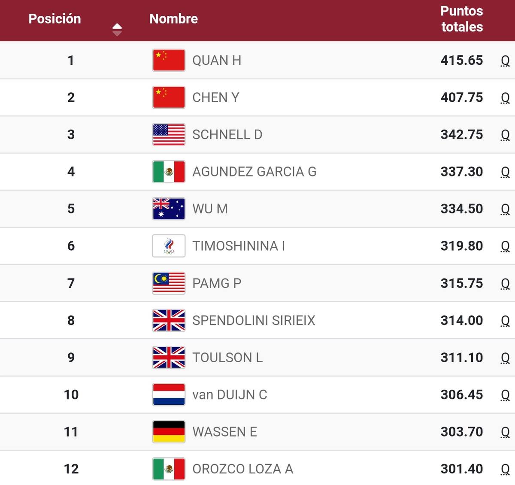This screenshot has height=485, width=515.
Task: Click Netherlands flag beside van DUIJN C
Action: tap(169, 394)
